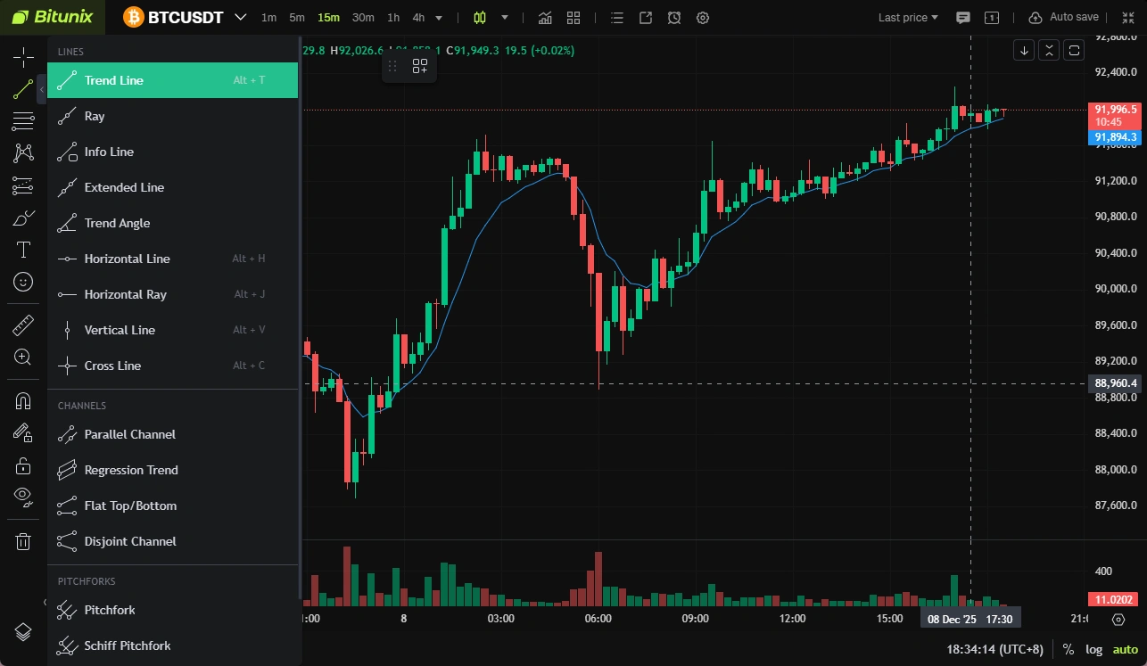The width and height of the screenshot is (1147, 666).
Task: Open chart settings gear icon
Action: click(703, 18)
